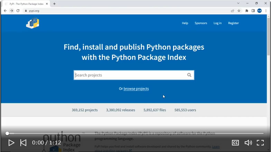The image size is (271, 152).
Task: Bookmark this page with the star
Action: [x=239, y=11]
